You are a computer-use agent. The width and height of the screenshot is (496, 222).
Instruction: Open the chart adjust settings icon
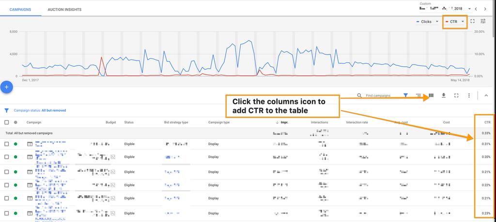483,21
